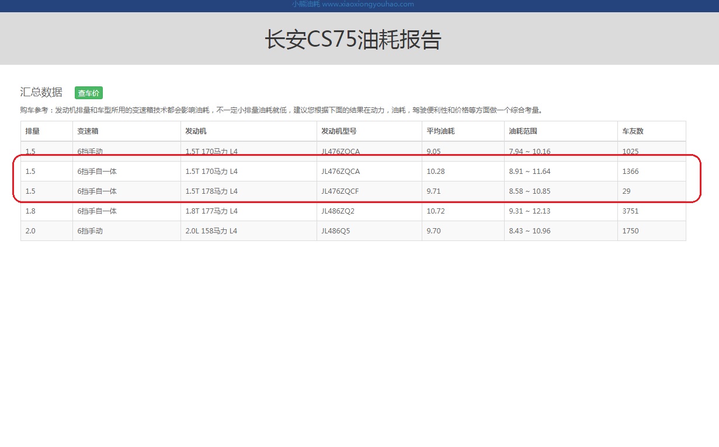The width and height of the screenshot is (719, 447).
Task: Select range cell 7.94 ~ 10.16
Action: [x=530, y=152]
